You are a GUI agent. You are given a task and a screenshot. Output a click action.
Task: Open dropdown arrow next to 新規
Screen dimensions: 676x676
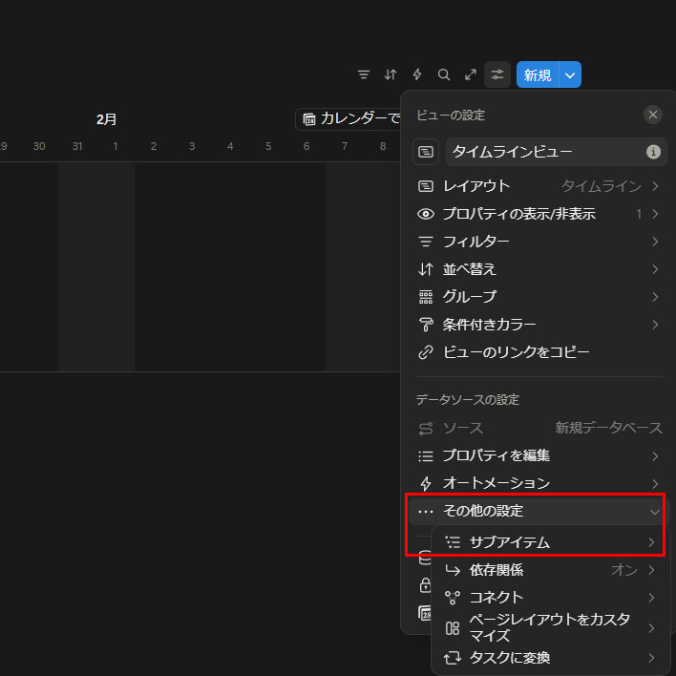(570, 74)
